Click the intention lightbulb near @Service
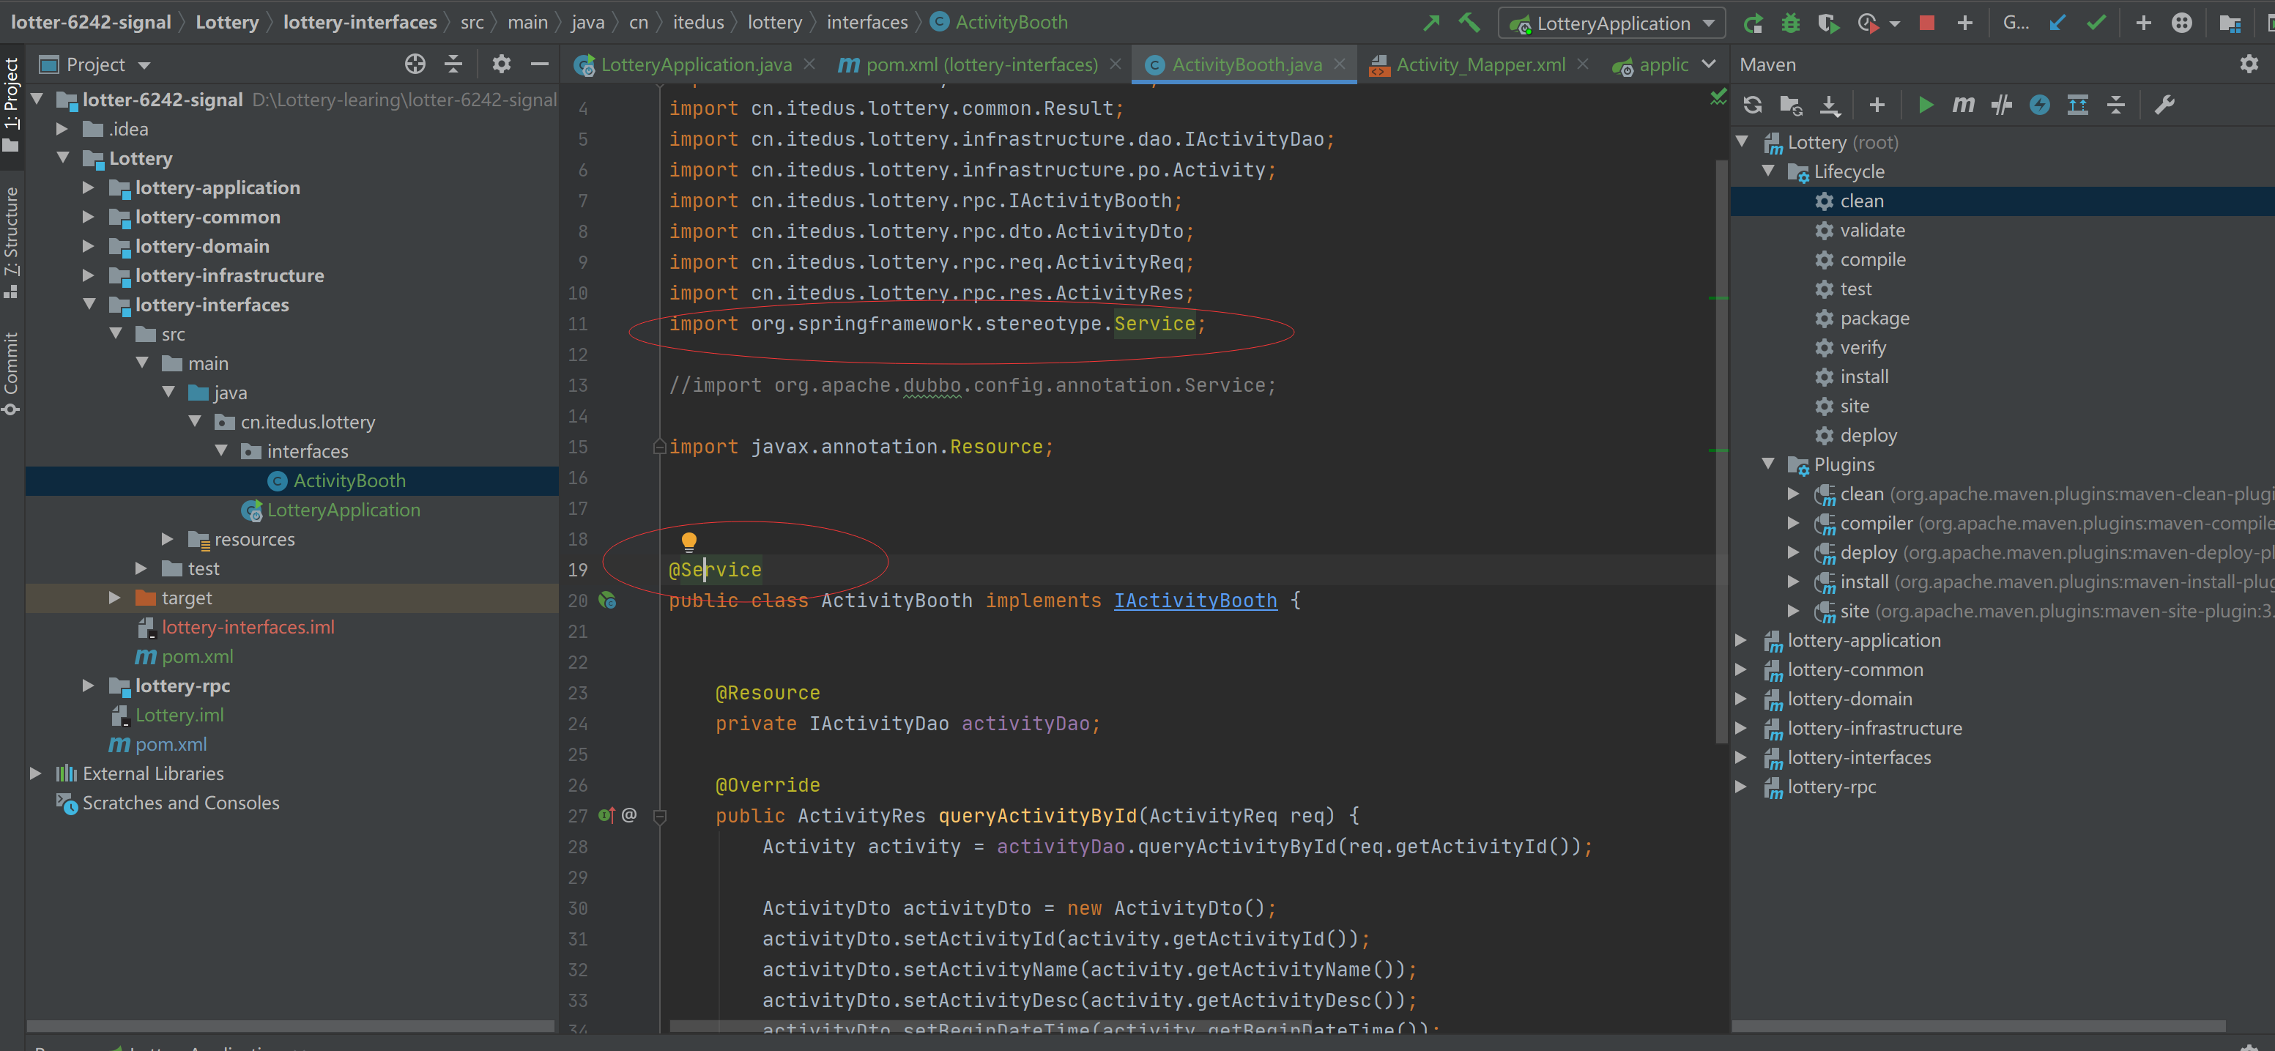2275x1051 pixels. pos(689,541)
